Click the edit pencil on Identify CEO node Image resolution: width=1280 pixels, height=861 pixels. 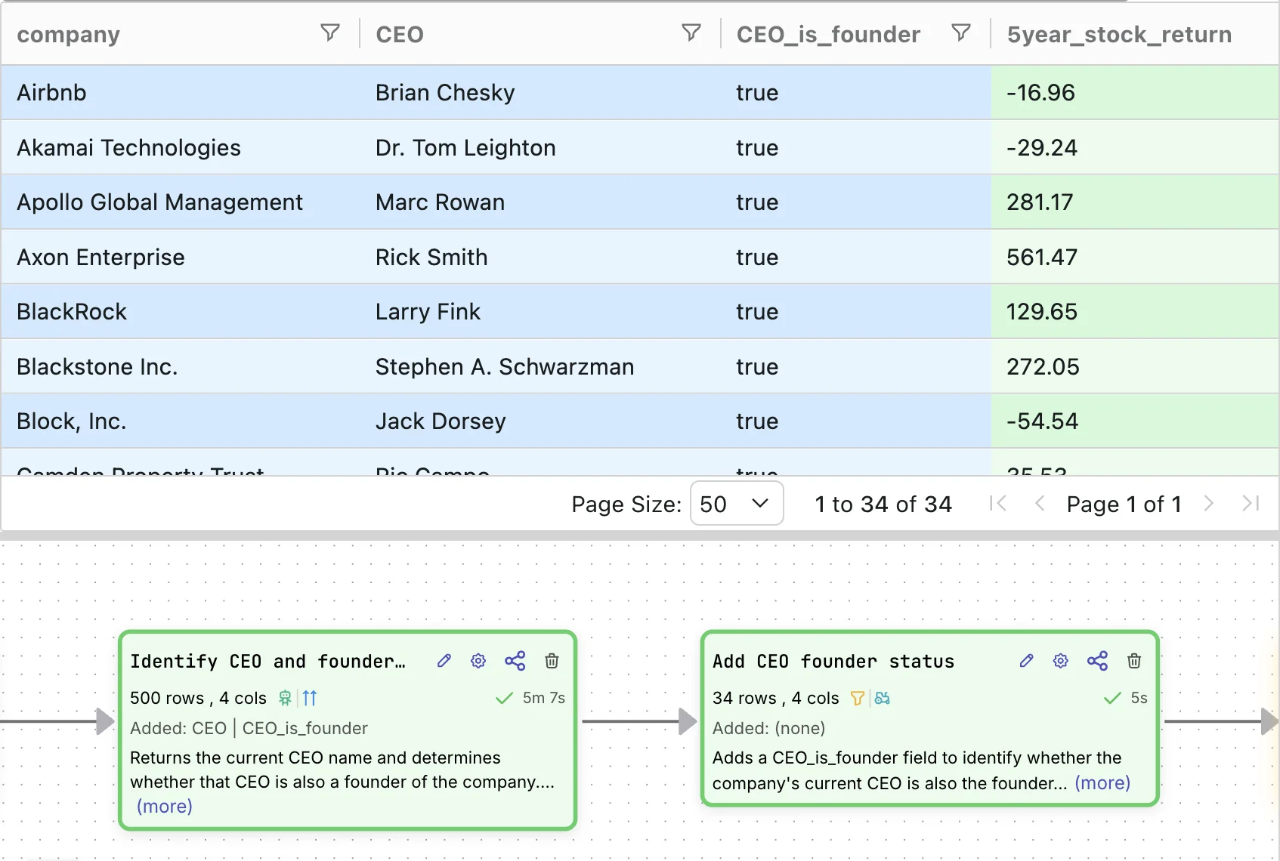pos(444,661)
